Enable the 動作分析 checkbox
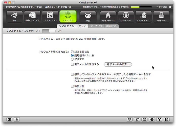The height and width of the screenshot is (127, 176). point(72,86)
